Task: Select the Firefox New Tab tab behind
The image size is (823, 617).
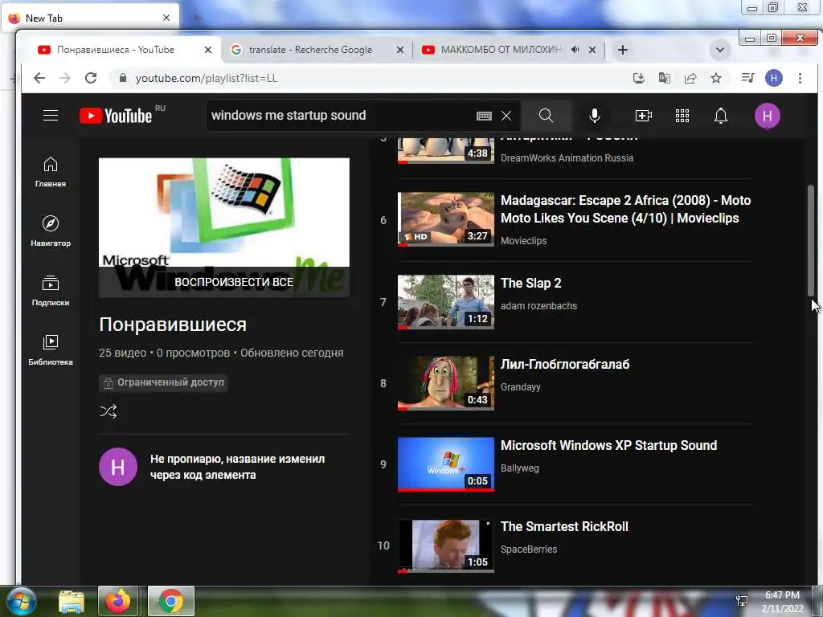Action: (90, 18)
